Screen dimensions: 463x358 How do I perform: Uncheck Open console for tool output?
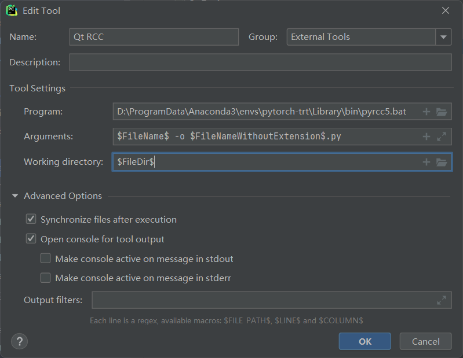click(x=31, y=239)
